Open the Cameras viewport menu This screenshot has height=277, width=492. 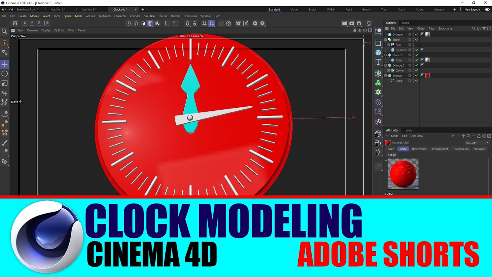tap(32, 30)
